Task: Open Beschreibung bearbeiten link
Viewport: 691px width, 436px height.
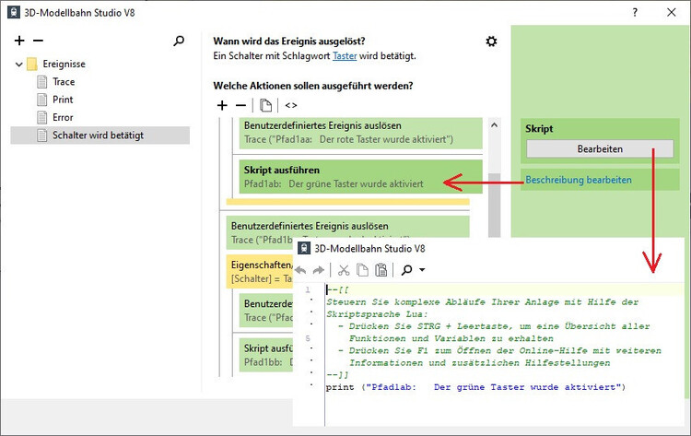Action: tap(579, 180)
